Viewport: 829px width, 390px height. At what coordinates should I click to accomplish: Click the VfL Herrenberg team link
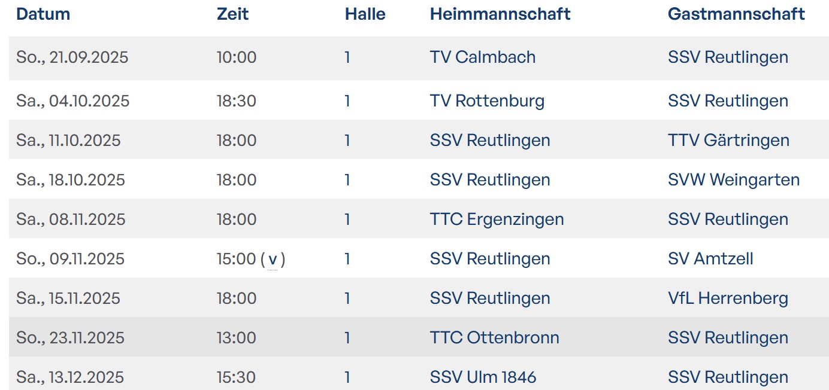tap(728, 298)
